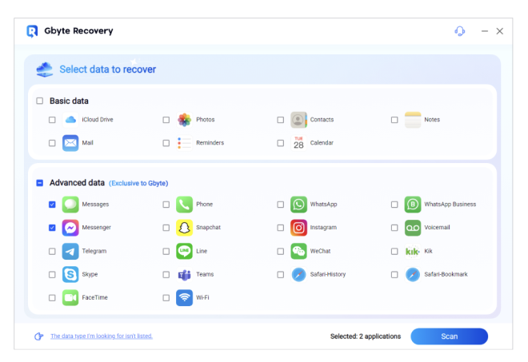528x362 pixels.
Task: Click the yellow Snapchat ghost icon
Action: 185,228
